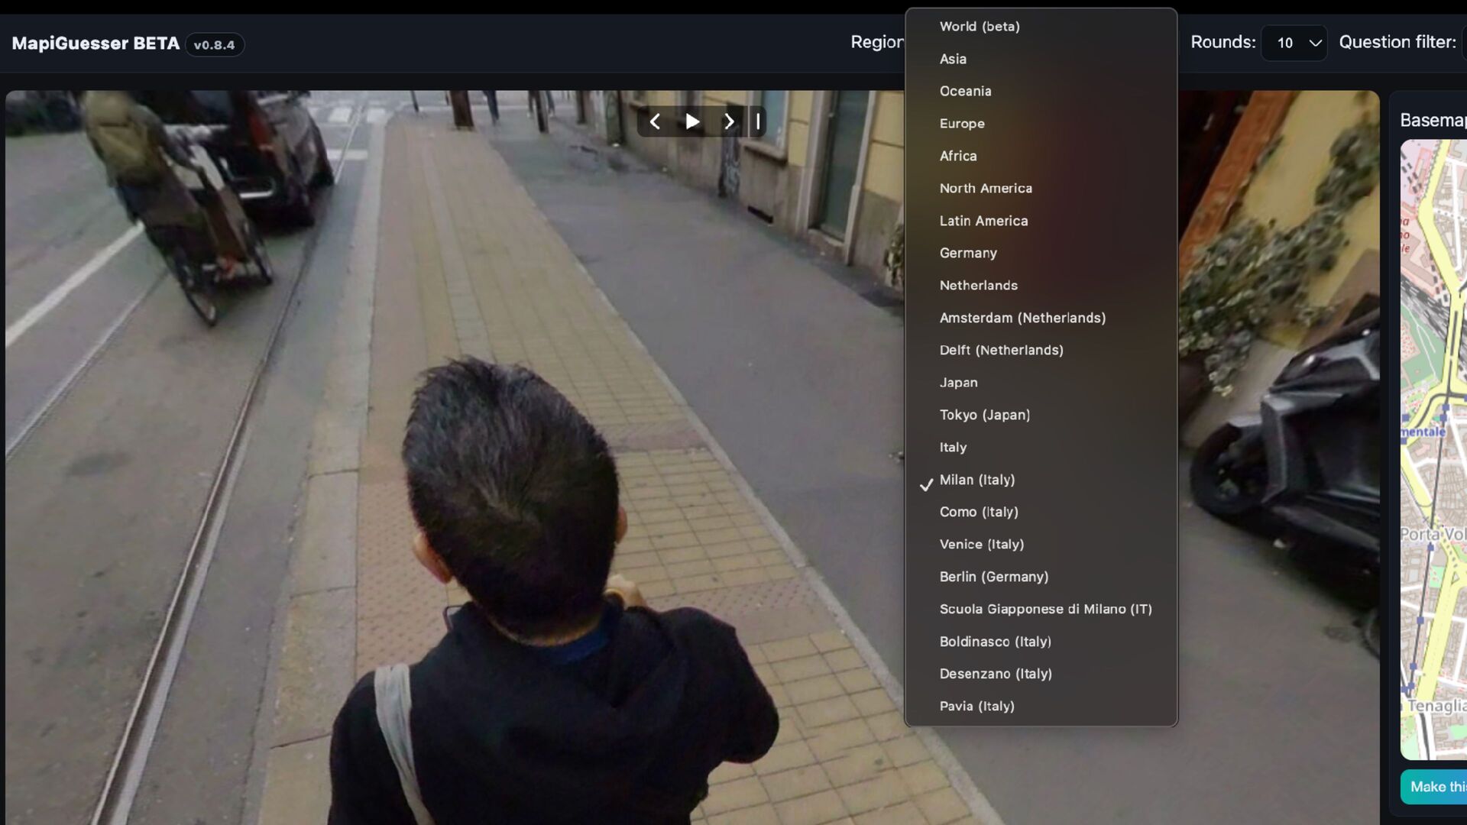The image size is (1467, 825).
Task: Select Amsterdam (Netherlands) from the list
Action: pos(1022,318)
